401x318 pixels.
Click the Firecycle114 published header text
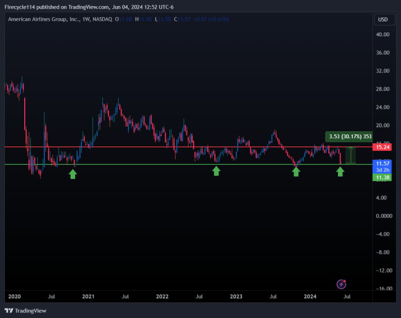tap(89, 7)
